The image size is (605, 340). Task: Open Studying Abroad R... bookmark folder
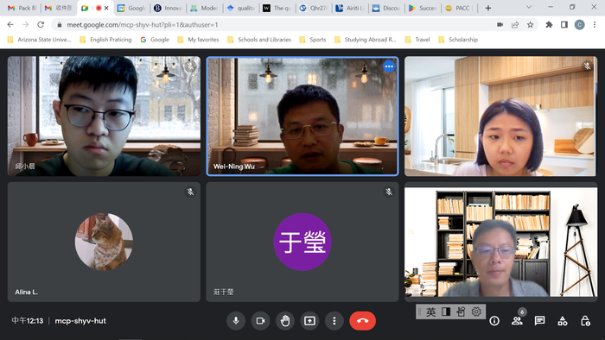point(366,40)
